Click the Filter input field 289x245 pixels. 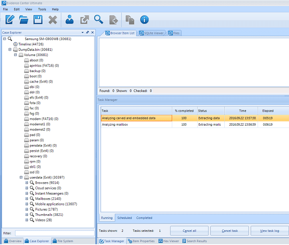pos(55,233)
